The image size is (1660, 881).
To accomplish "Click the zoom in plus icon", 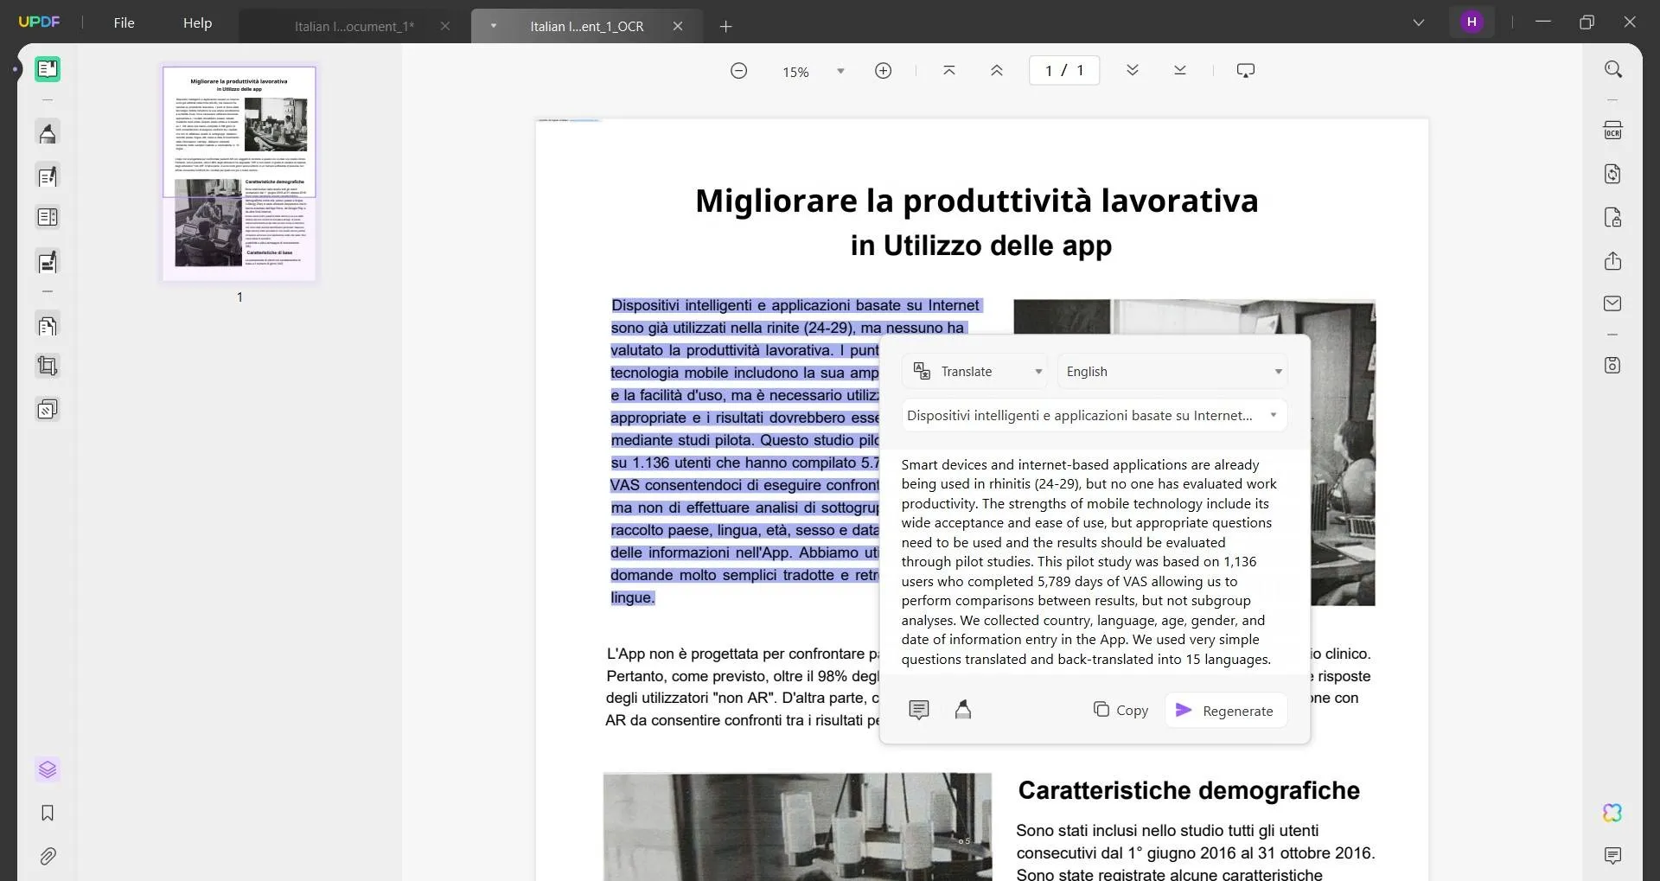I will pyautogui.click(x=883, y=71).
